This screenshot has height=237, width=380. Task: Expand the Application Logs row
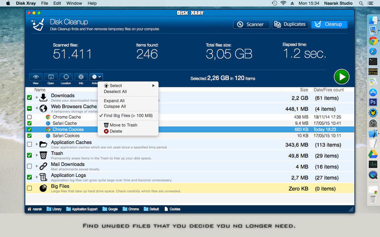click(37, 177)
